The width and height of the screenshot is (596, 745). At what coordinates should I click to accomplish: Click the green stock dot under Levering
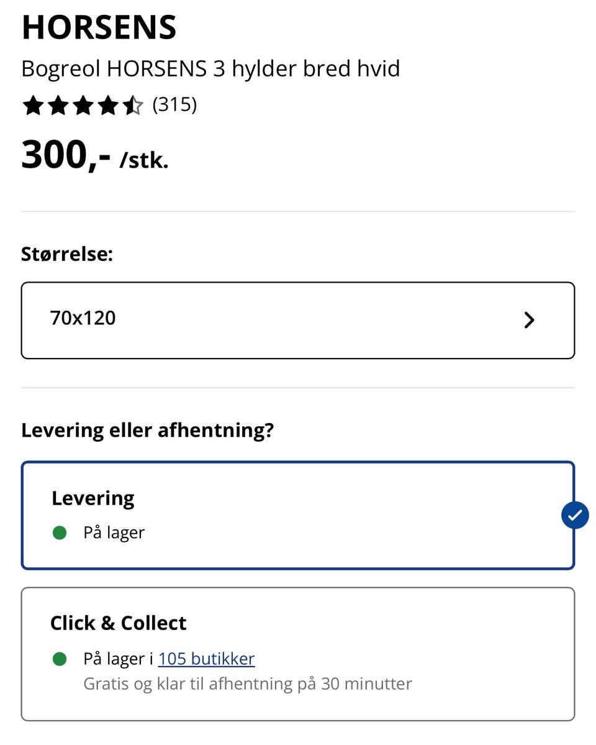click(60, 533)
